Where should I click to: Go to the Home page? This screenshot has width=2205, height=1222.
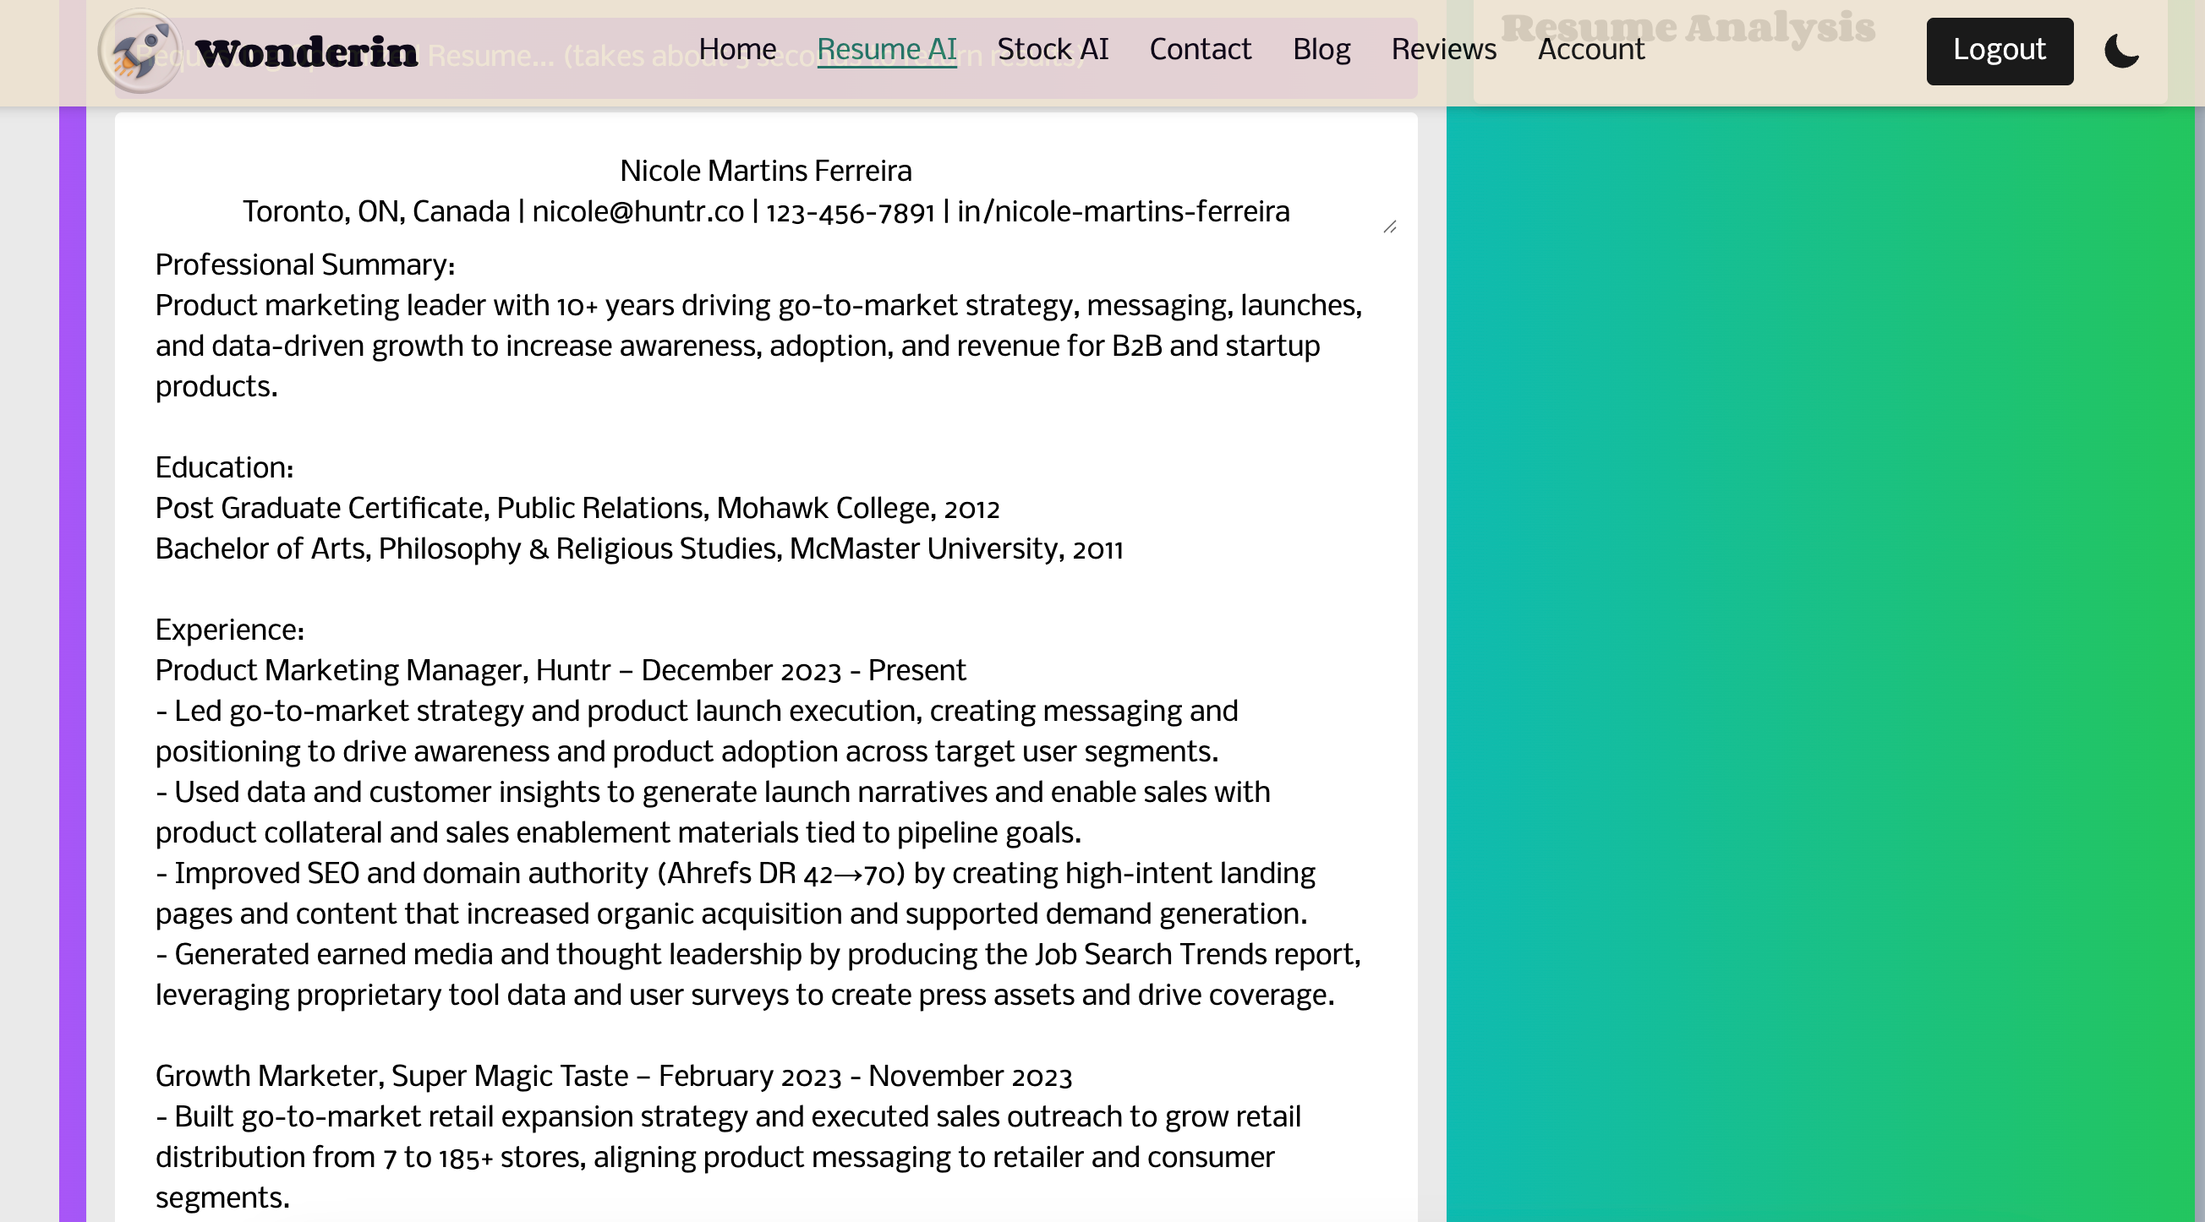(737, 50)
